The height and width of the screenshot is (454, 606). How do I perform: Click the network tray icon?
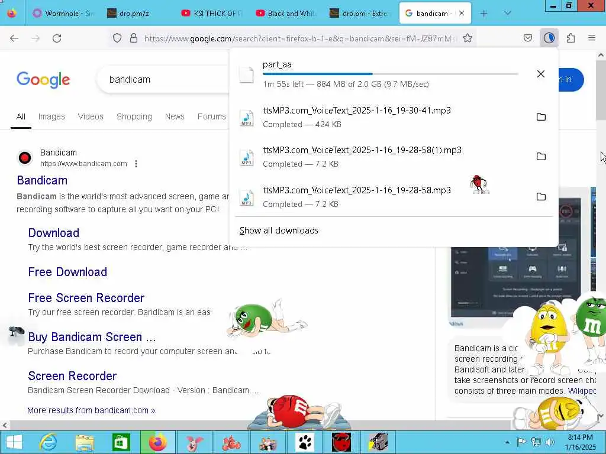pyautogui.click(x=536, y=442)
